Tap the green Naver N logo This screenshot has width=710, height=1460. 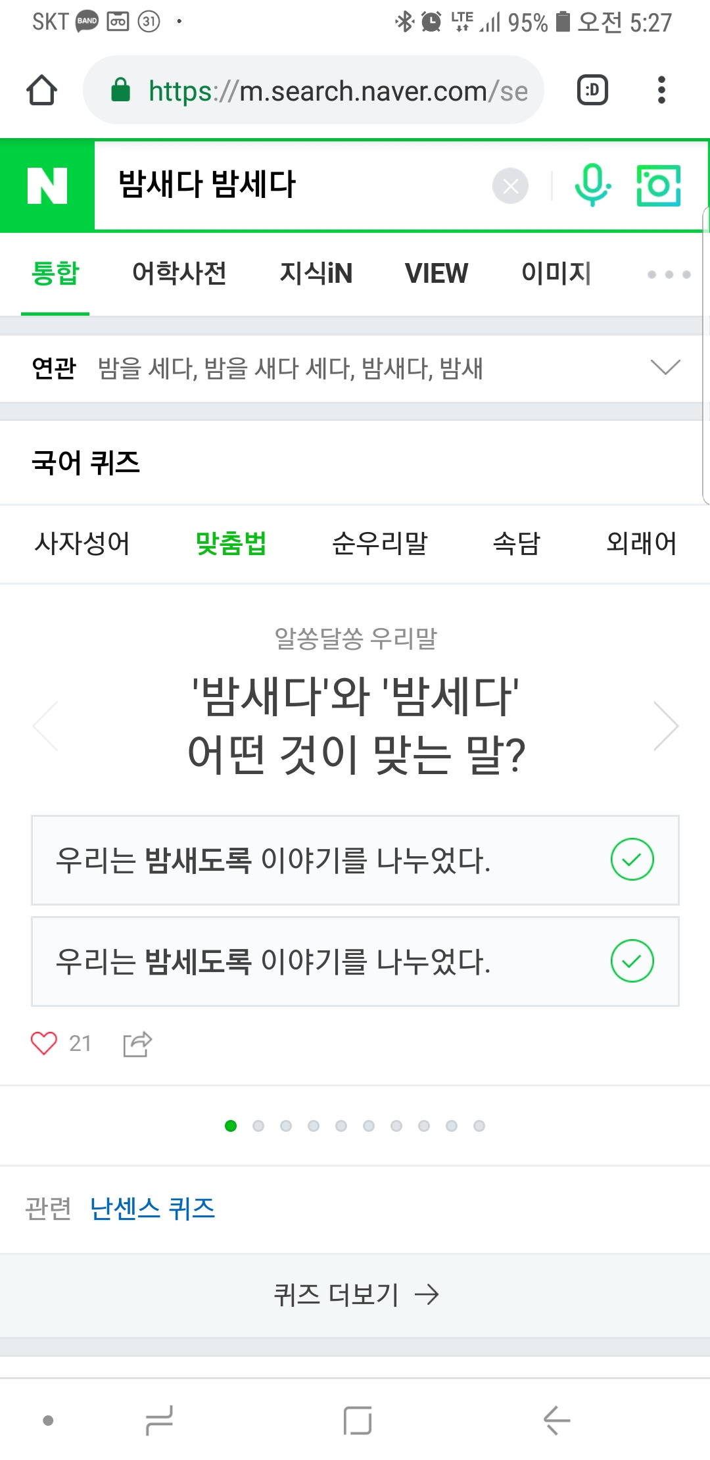(x=47, y=185)
